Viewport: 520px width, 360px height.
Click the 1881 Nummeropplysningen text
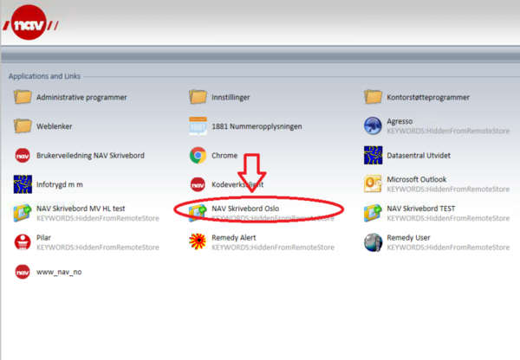(257, 126)
